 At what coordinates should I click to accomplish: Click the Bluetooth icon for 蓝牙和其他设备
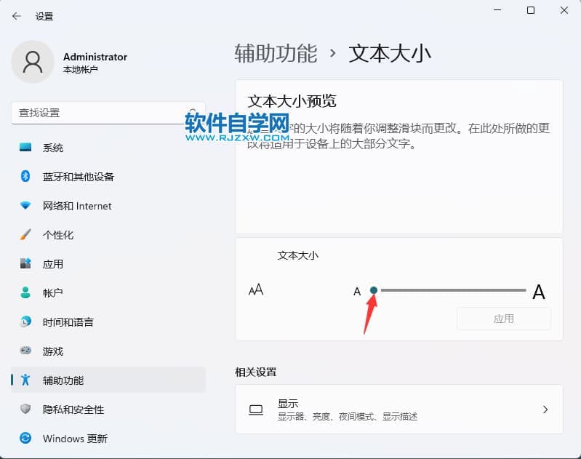click(26, 177)
